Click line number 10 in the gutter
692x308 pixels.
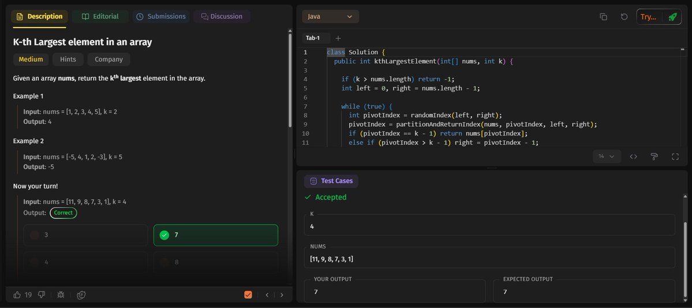(x=306, y=134)
